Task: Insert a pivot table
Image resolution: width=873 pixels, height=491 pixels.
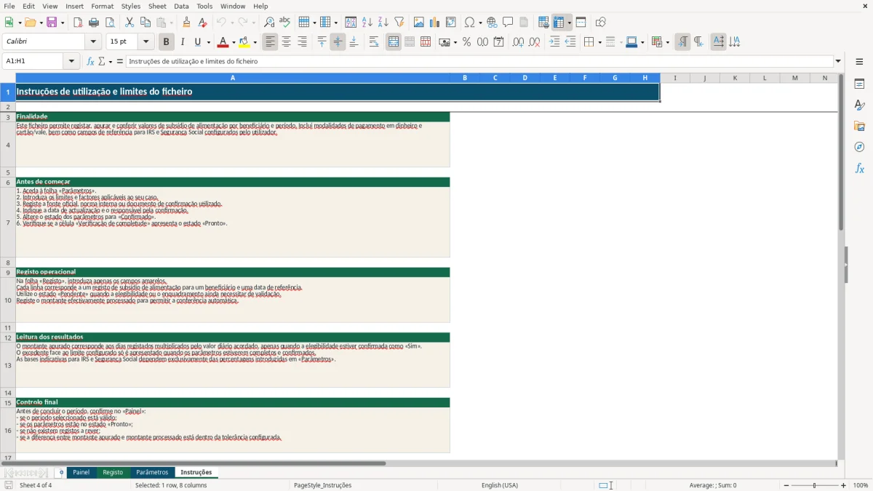Action: pyautogui.click(x=451, y=23)
